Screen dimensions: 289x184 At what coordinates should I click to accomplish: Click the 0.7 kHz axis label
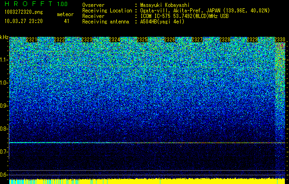click(x=4, y=152)
